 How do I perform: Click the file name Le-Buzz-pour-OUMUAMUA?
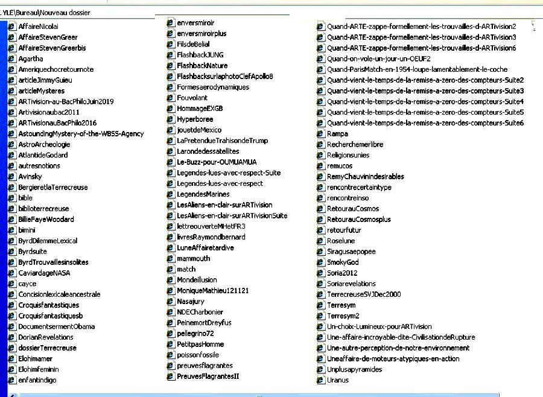click(217, 162)
